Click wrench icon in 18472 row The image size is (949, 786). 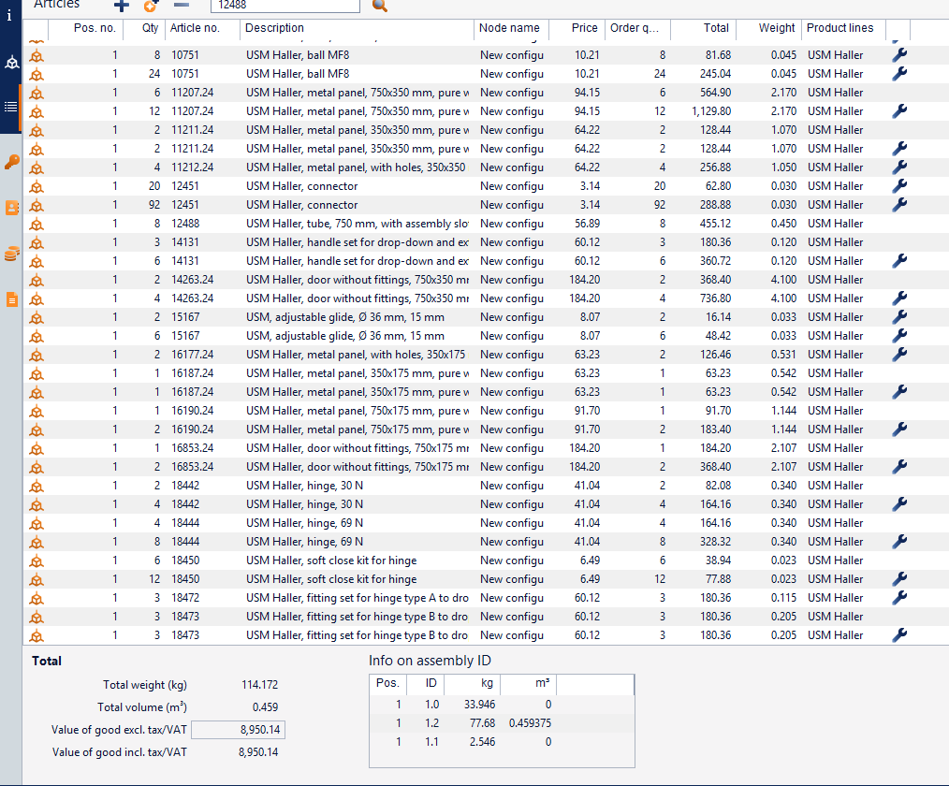tap(899, 598)
